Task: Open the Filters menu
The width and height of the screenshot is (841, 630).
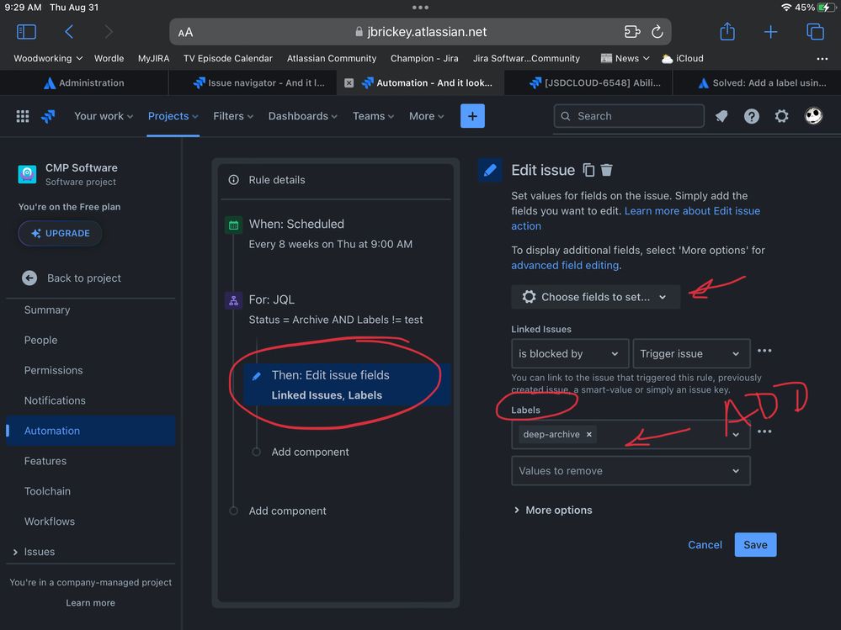Action: pyautogui.click(x=233, y=116)
